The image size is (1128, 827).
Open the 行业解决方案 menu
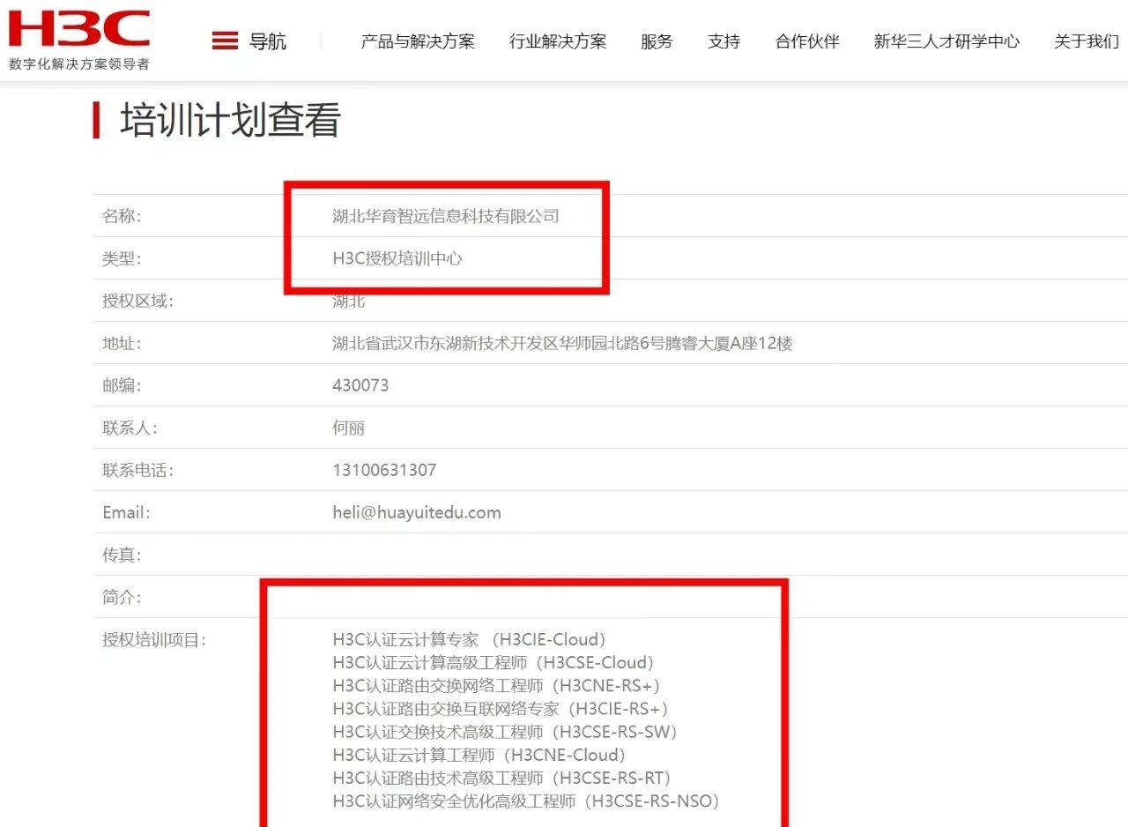point(558,41)
